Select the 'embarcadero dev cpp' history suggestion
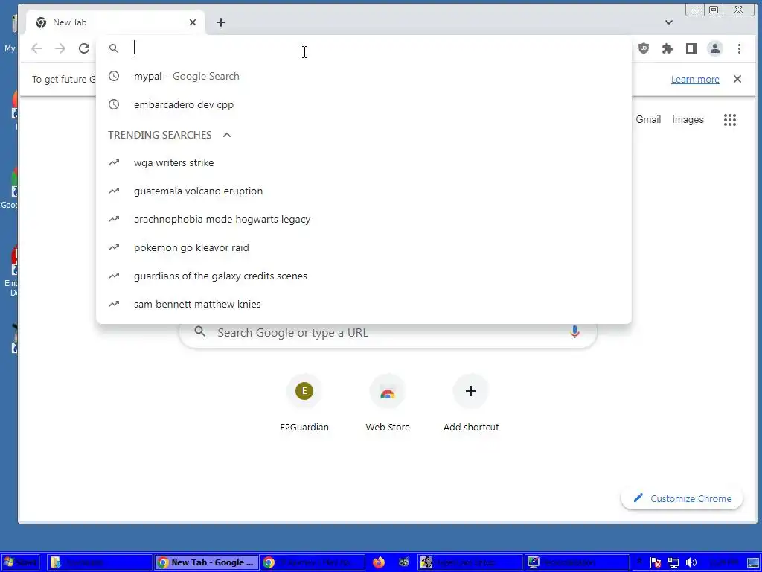 click(x=363, y=104)
